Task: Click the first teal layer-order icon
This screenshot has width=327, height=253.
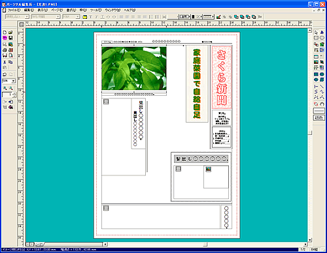Action: coord(236,17)
